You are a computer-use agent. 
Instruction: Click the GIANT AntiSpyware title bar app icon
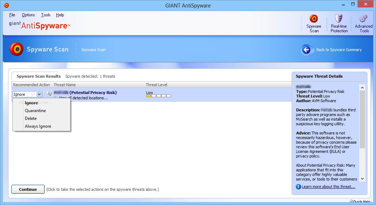coord(6,5)
